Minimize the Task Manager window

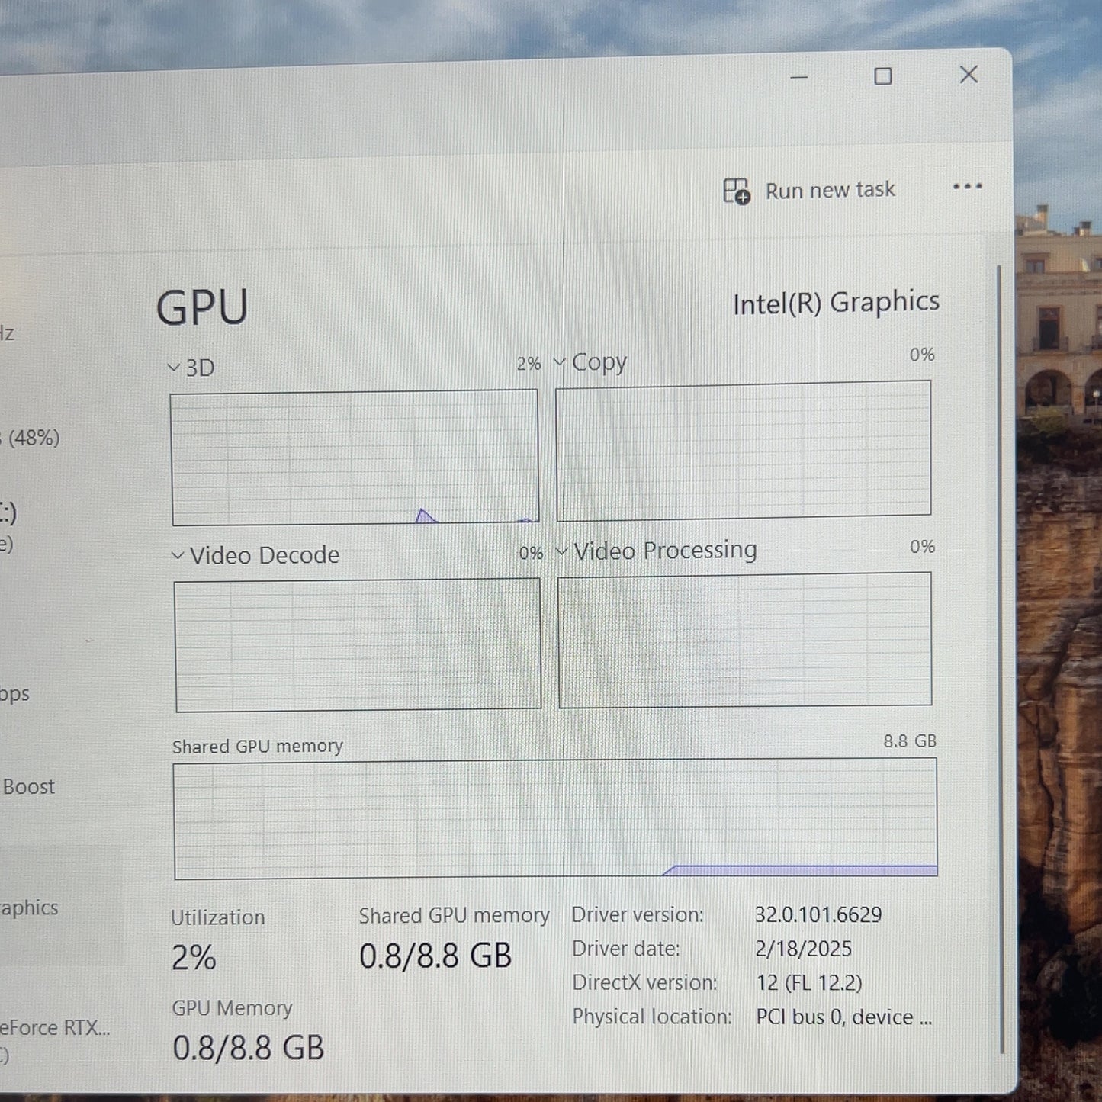point(798,77)
